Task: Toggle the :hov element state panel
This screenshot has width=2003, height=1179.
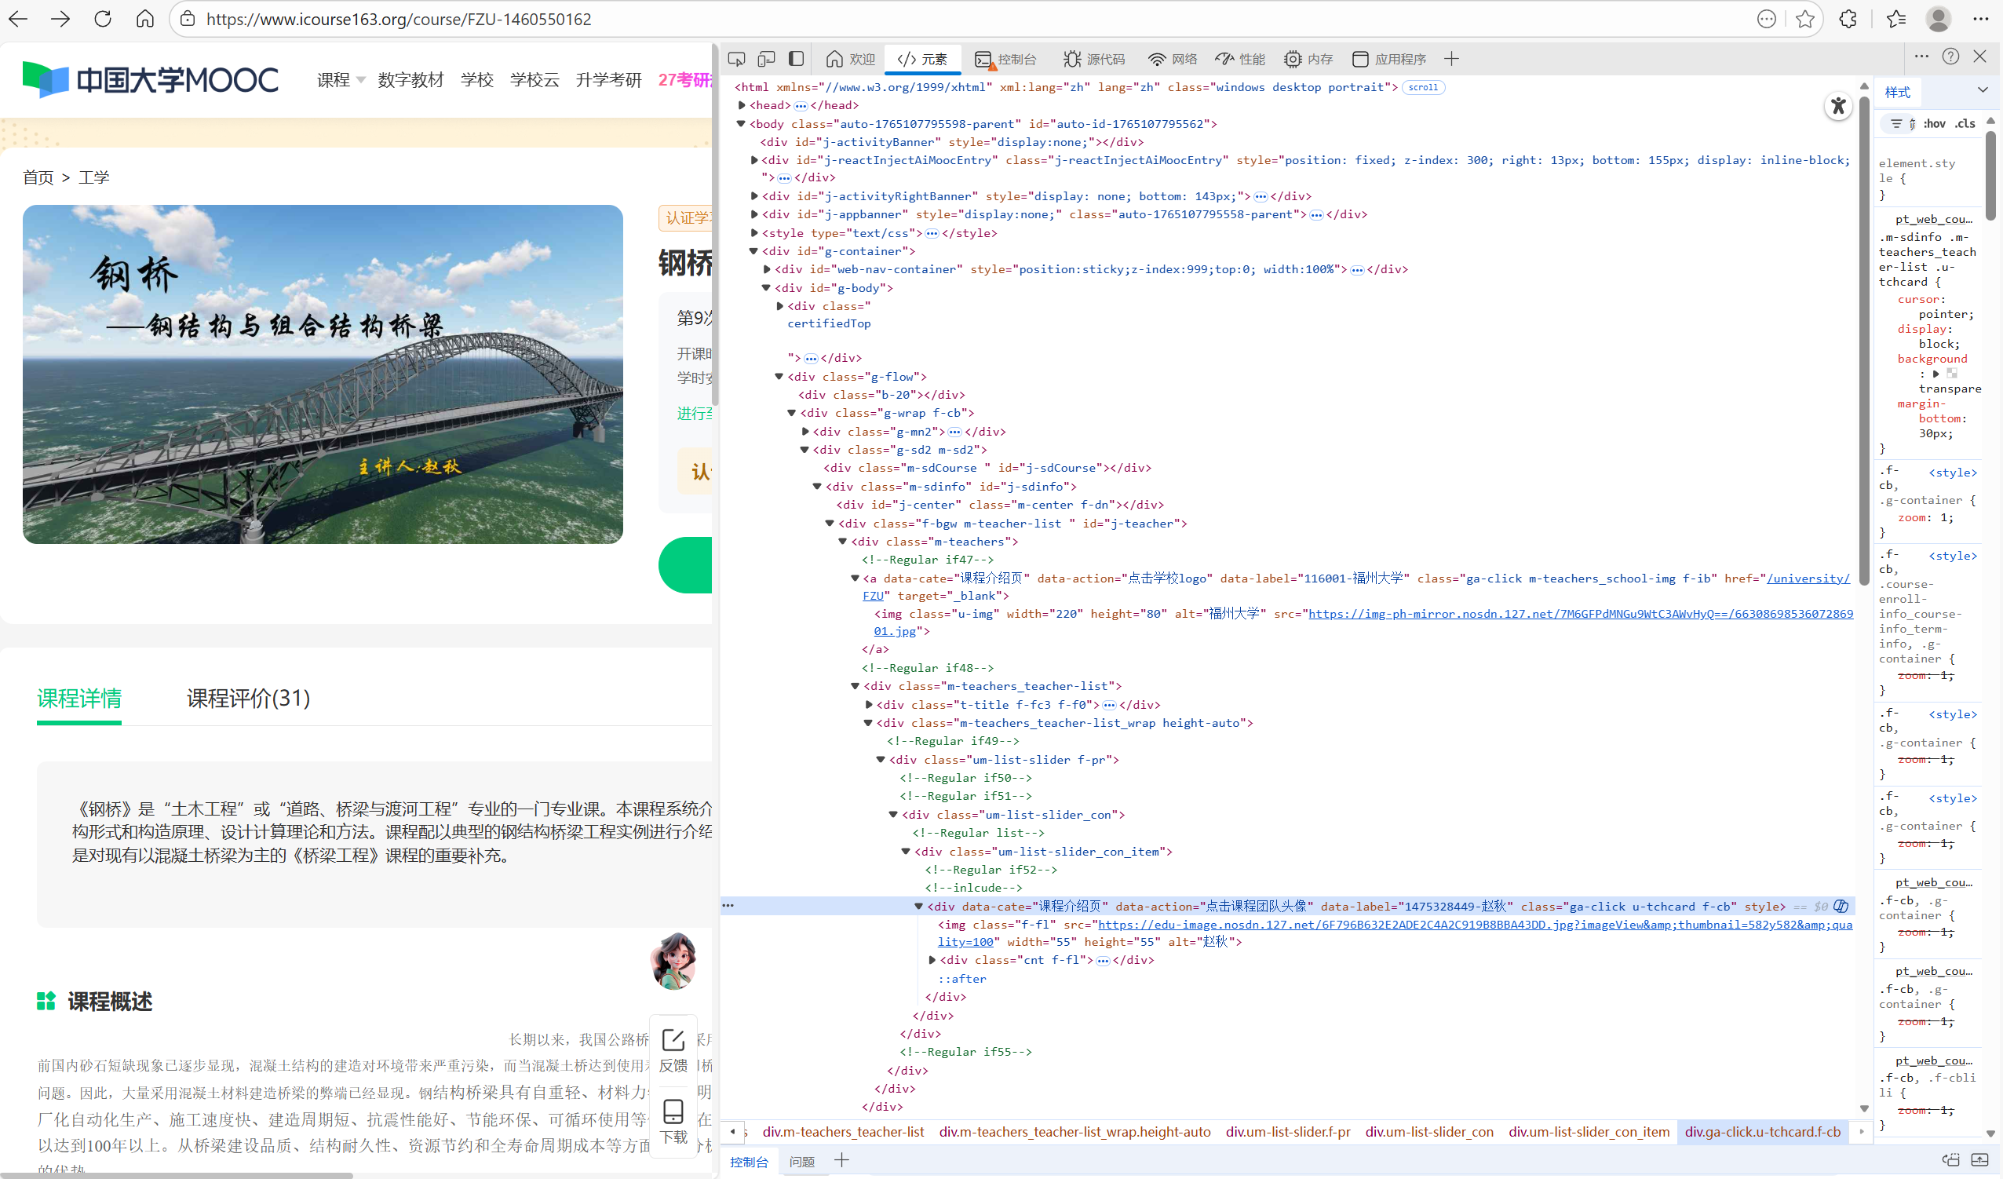Action: pos(1934,123)
